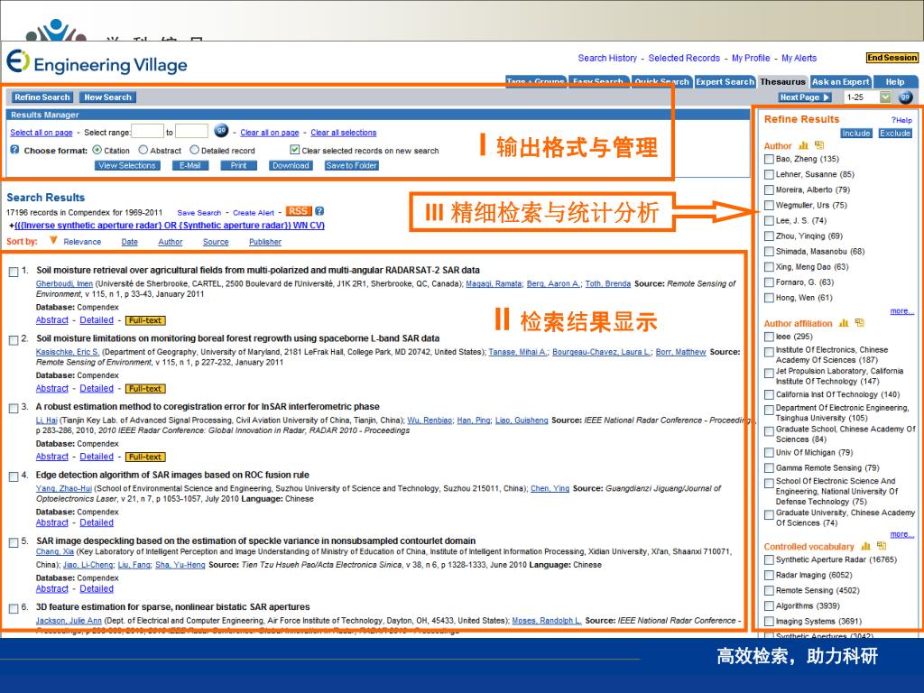Click the Author bar chart icon

(x=803, y=145)
